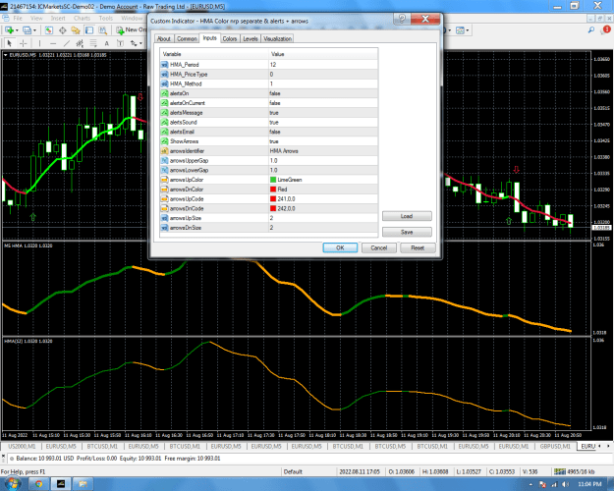The image size is (614, 491).
Task: Open the MetaTrader taskbar icon
Action: click(61, 484)
